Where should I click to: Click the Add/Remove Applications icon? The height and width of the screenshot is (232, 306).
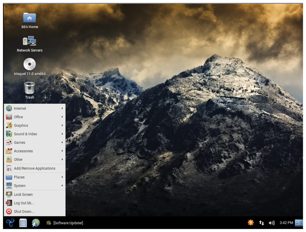(x=9, y=168)
